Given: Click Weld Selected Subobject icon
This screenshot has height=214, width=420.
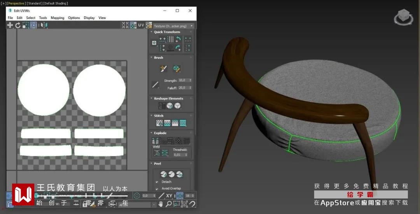Looking at the screenshot, I should [x=165, y=153].
